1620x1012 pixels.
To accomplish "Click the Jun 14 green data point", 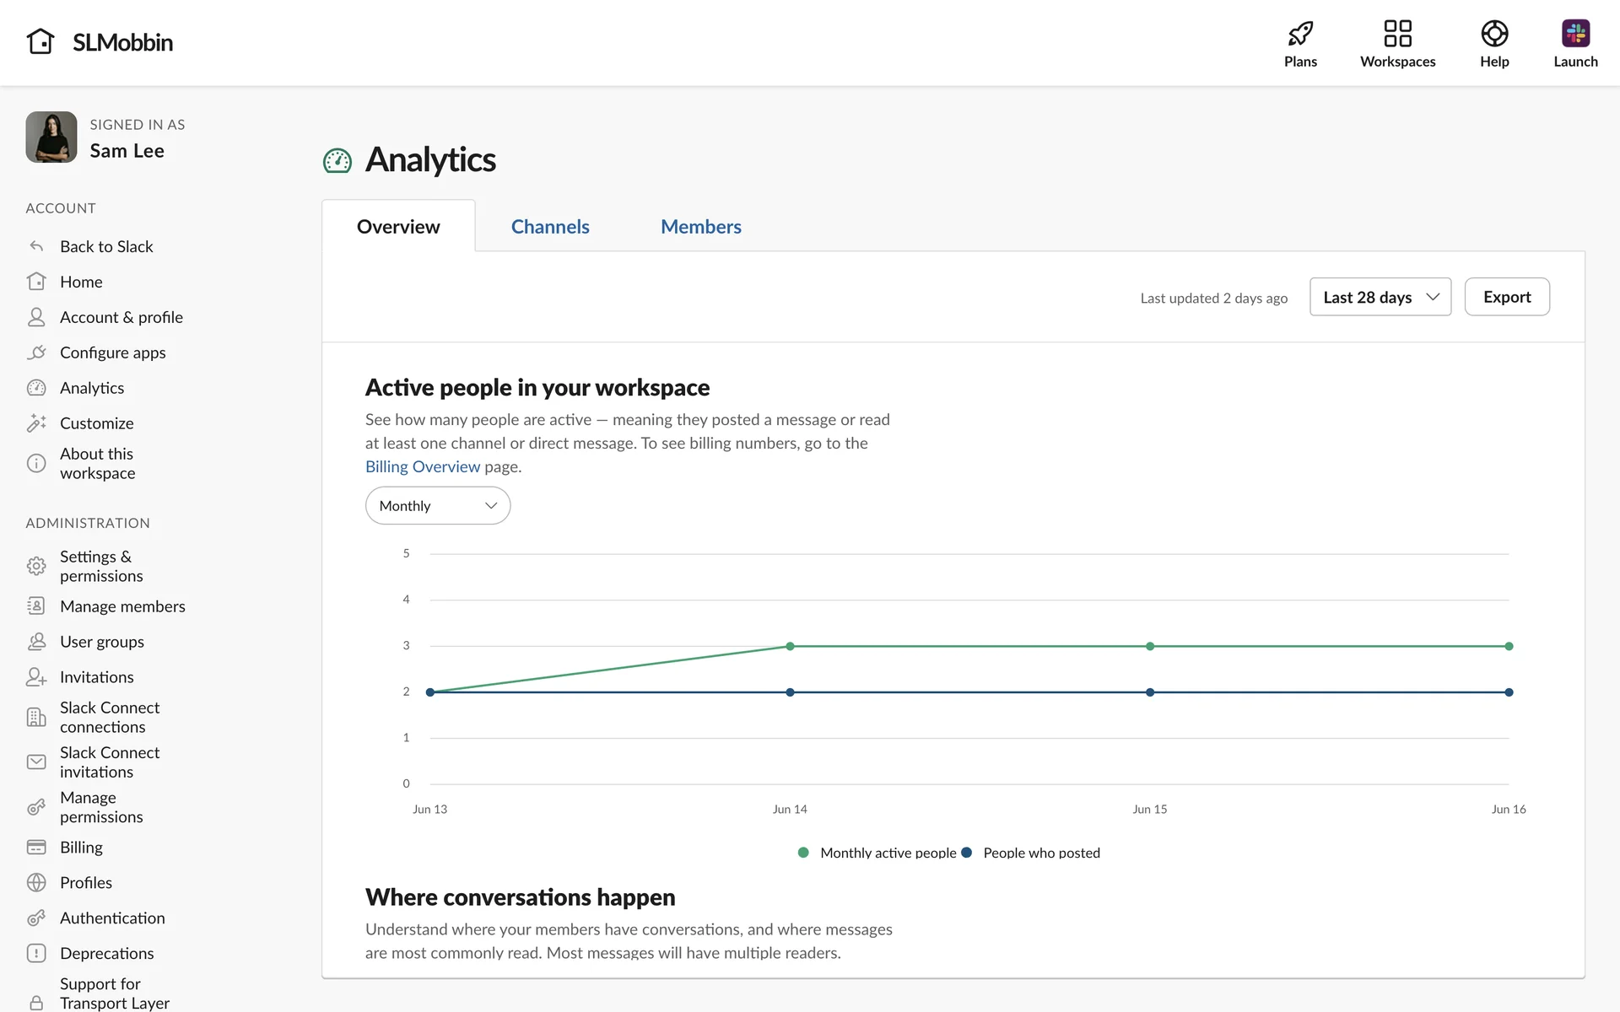I will coord(790,646).
